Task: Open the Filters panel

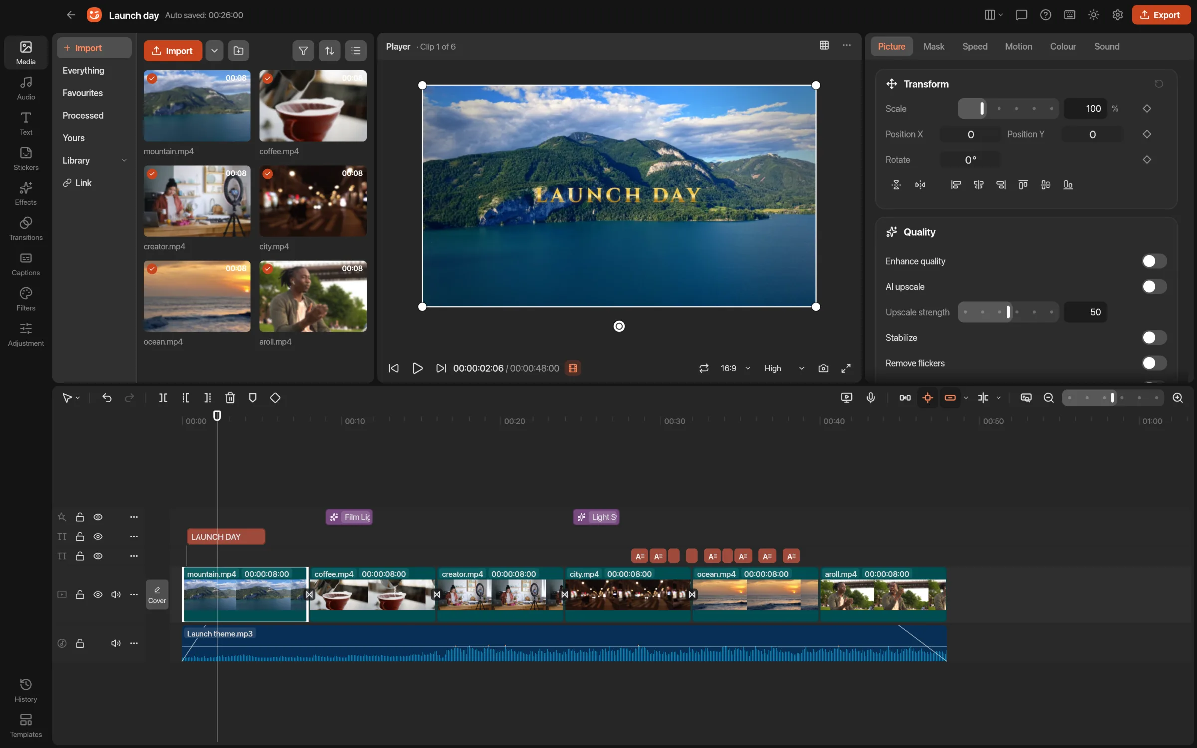Action: click(26, 299)
